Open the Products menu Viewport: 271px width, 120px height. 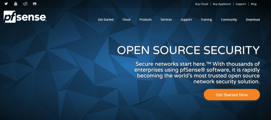point(146,20)
